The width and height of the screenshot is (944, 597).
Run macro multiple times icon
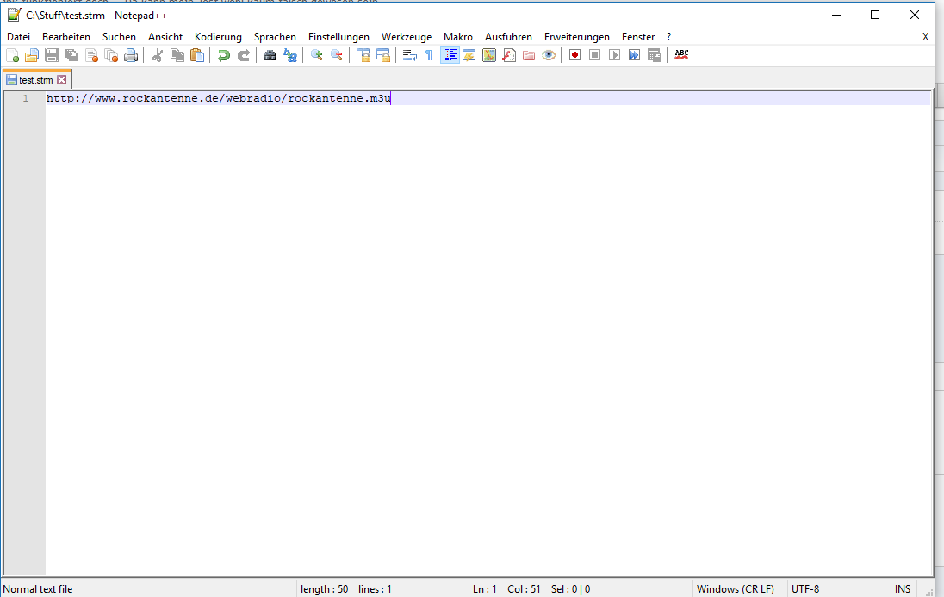click(x=635, y=55)
